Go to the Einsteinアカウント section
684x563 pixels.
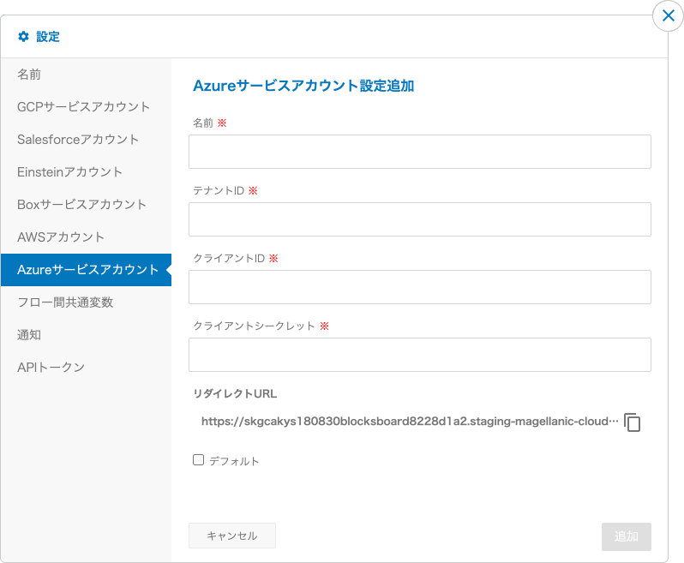click(86, 172)
